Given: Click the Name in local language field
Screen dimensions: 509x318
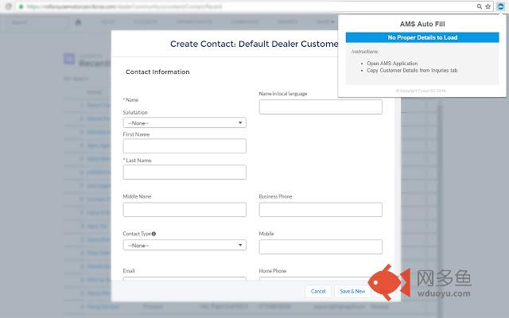Looking at the screenshot, I should [x=321, y=107].
